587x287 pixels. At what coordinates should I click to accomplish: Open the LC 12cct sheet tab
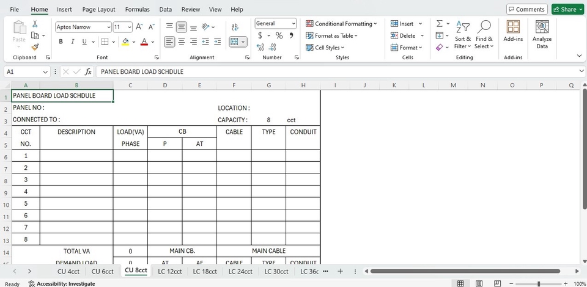point(170,271)
